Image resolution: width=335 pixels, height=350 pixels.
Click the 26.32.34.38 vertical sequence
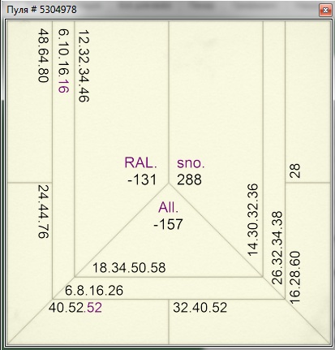[x=277, y=248]
